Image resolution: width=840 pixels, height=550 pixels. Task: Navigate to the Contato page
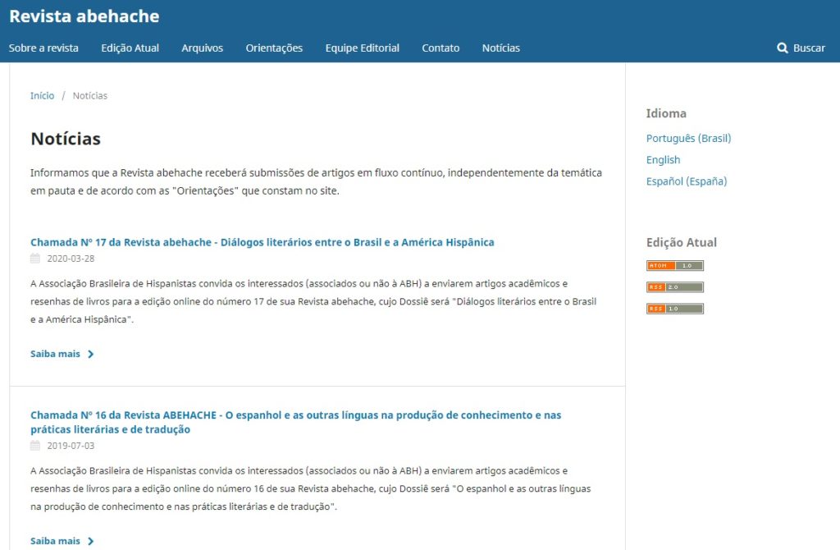441,48
